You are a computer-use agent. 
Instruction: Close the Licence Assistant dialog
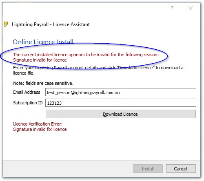(191, 8)
